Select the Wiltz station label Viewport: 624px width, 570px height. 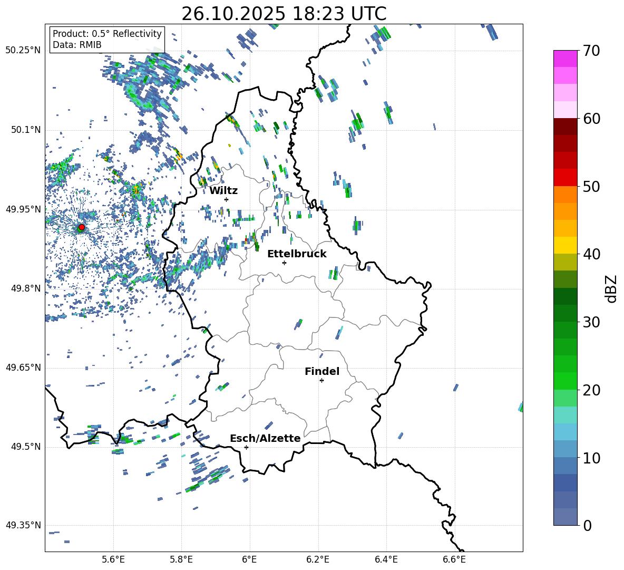point(223,190)
